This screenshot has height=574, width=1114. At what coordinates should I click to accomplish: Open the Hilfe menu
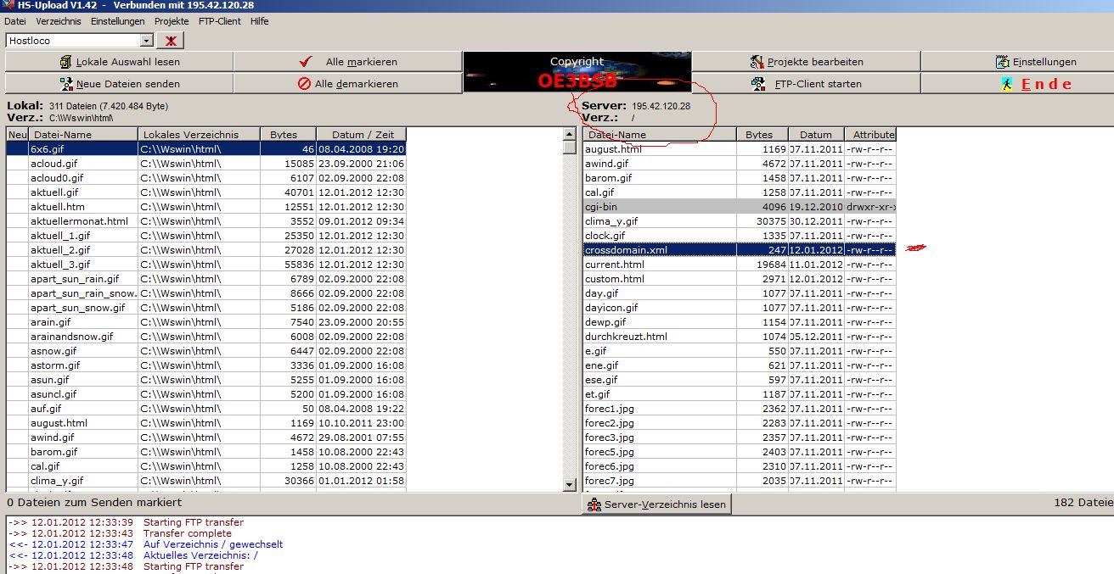[260, 21]
